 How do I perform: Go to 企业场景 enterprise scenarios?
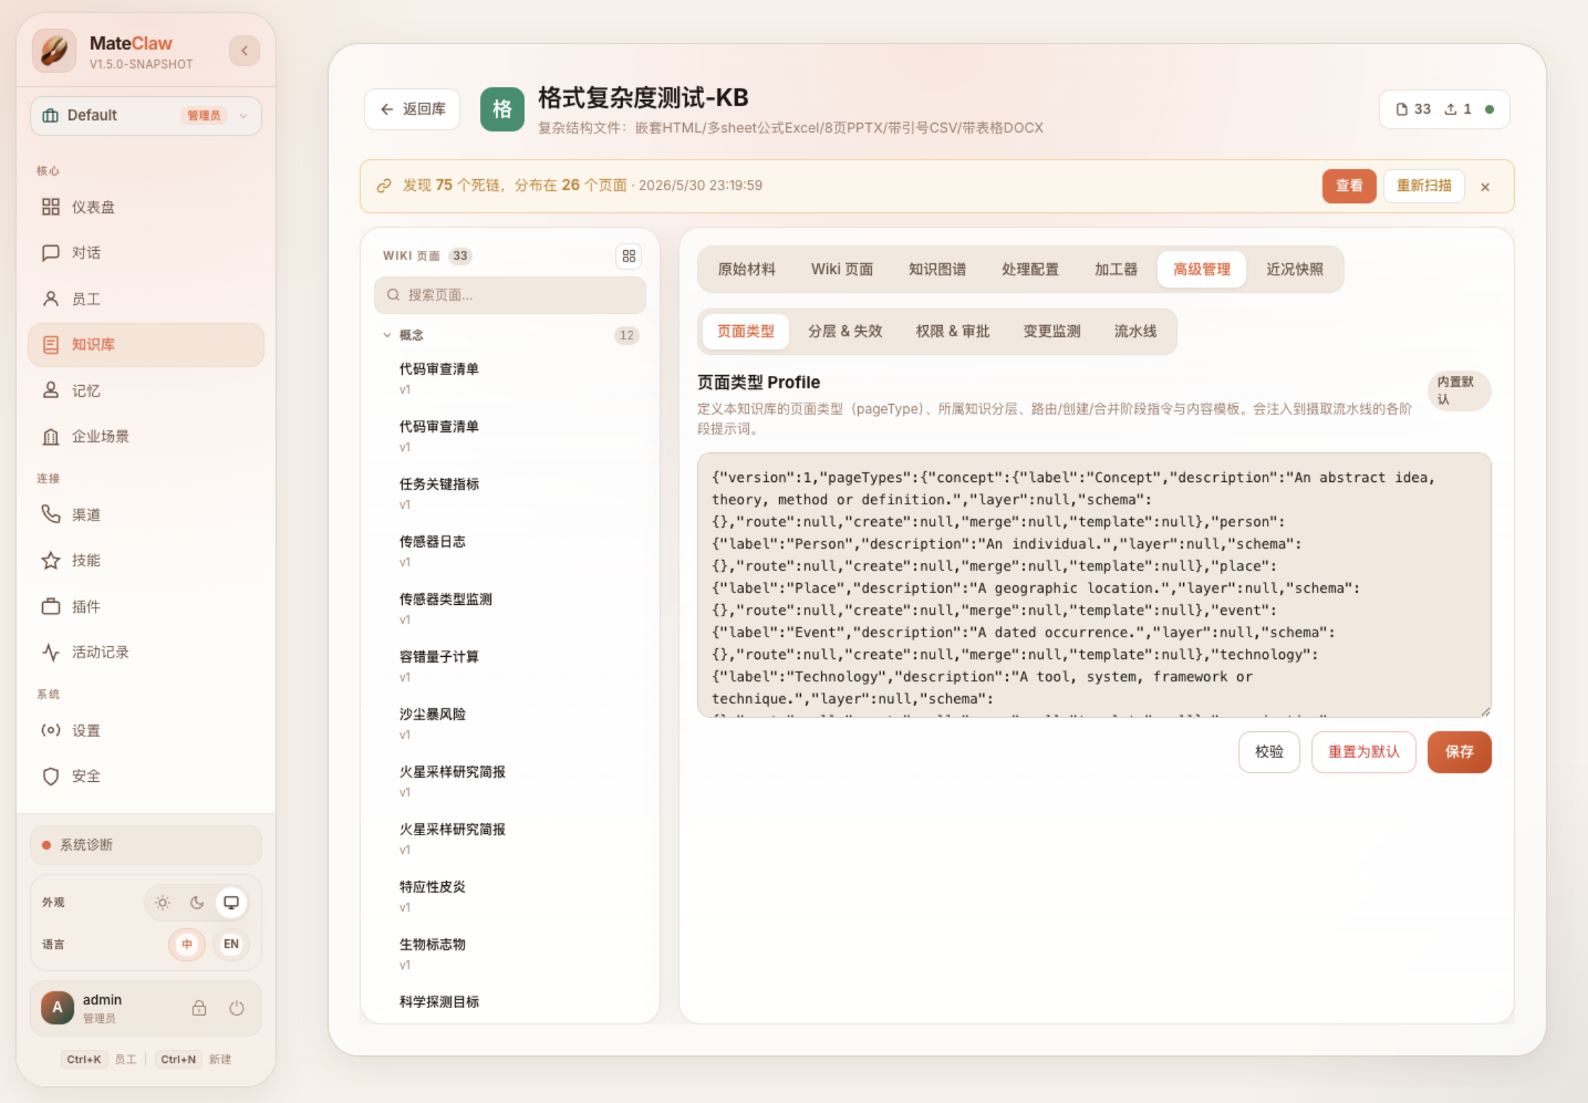[145, 436]
